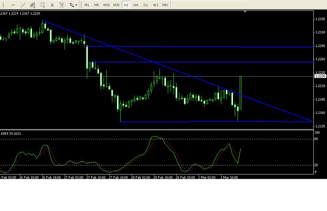Switch to H4 timeframe
Viewport: 327px width, 211px height.
136,5
